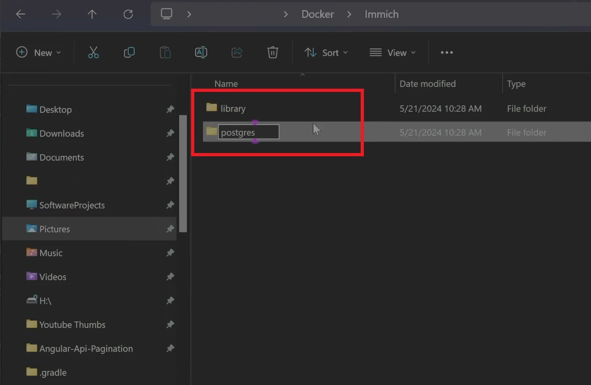Image resolution: width=591 pixels, height=385 pixels.
Task: Click File folder type of library row
Action: click(527, 108)
